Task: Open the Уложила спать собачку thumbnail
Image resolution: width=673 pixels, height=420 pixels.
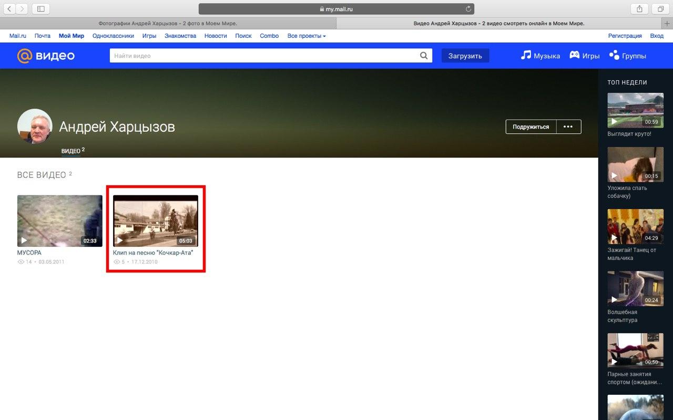Action: 636,164
